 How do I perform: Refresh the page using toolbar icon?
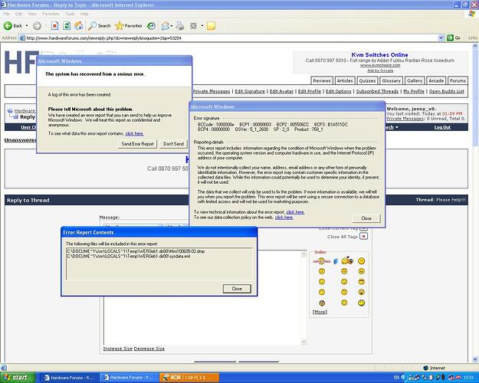pos(67,26)
